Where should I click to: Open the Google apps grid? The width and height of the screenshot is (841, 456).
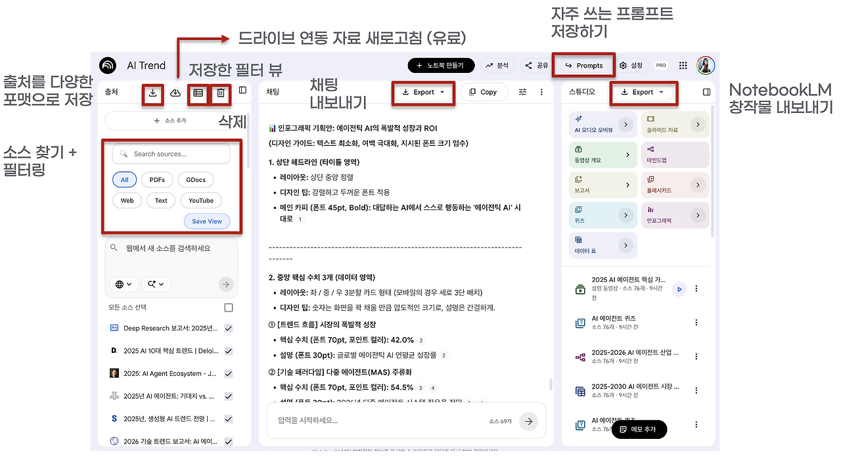tap(683, 65)
